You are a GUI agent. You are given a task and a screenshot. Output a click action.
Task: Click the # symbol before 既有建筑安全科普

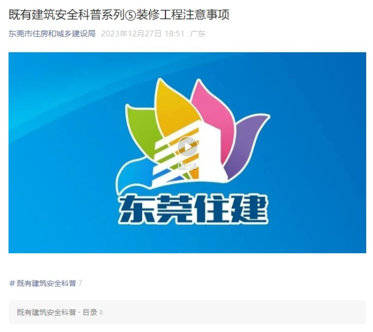(12, 283)
